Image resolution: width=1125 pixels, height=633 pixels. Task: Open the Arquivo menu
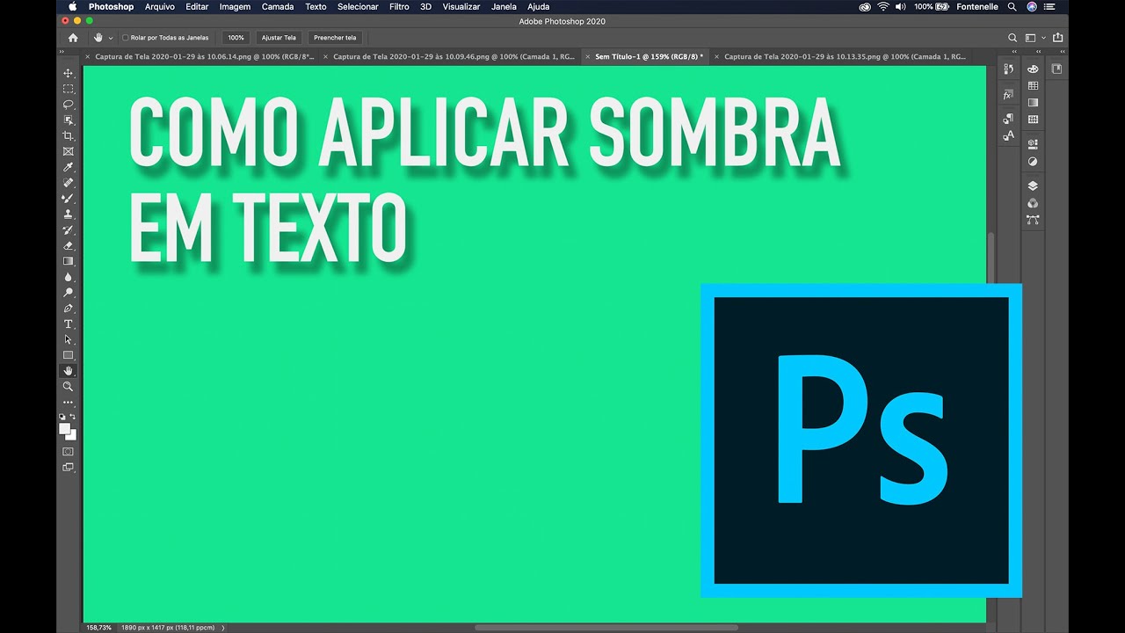click(x=159, y=6)
